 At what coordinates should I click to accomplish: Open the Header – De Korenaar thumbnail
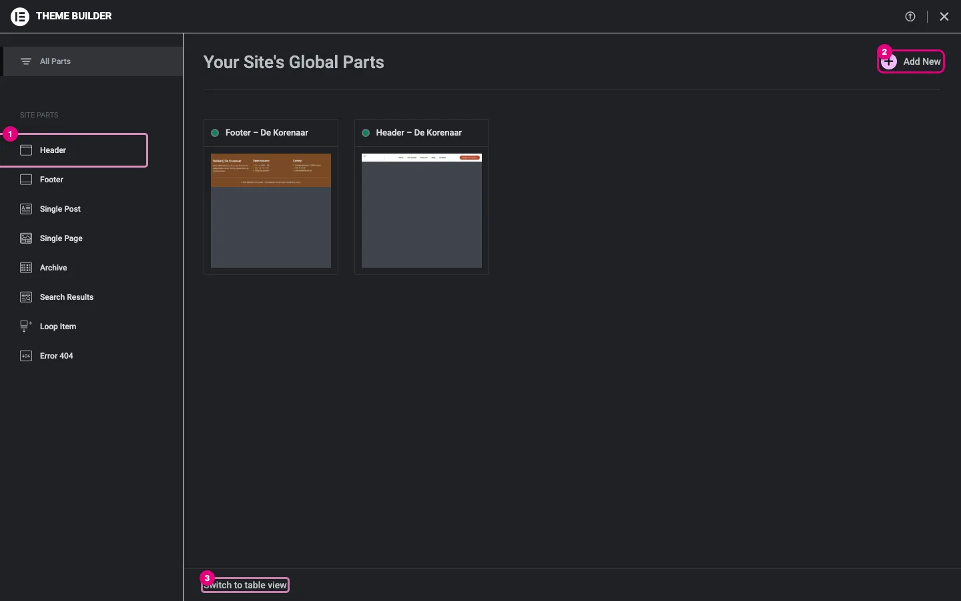pos(422,211)
